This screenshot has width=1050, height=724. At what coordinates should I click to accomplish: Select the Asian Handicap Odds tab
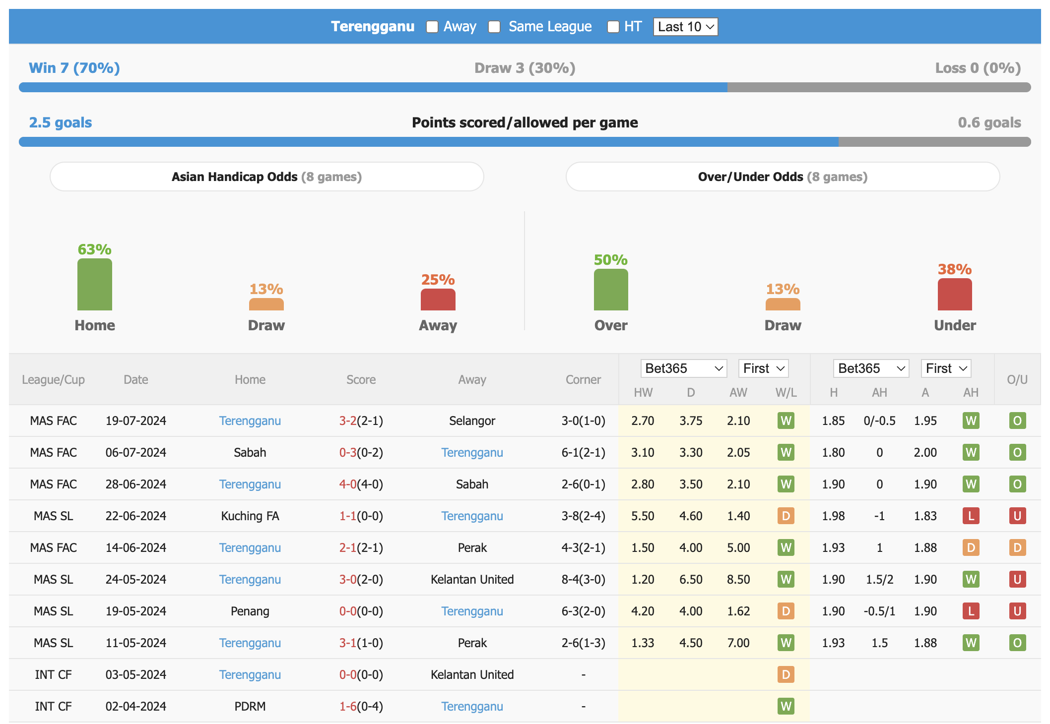[267, 177]
